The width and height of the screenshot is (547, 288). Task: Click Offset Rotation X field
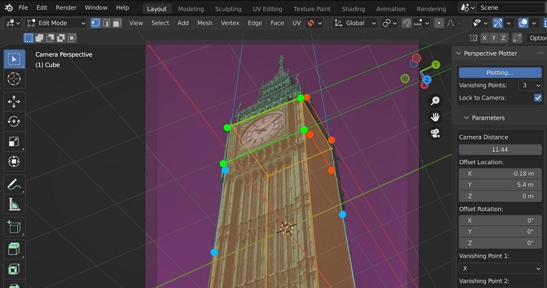[x=500, y=220]
